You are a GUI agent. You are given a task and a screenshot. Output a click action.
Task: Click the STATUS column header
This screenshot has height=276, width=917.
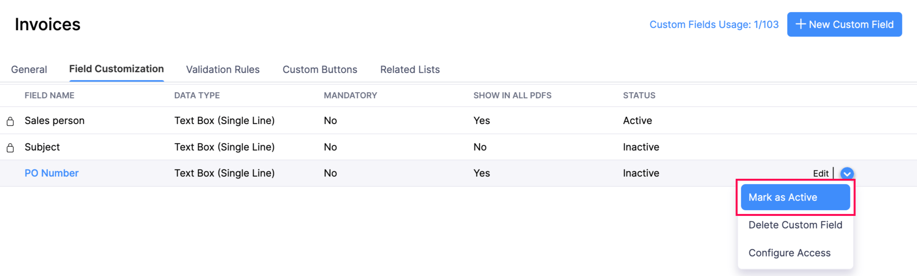(x=639, y=95)
